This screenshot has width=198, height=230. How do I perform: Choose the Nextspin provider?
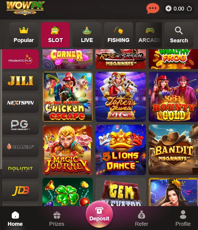click(x=20, y=103)
